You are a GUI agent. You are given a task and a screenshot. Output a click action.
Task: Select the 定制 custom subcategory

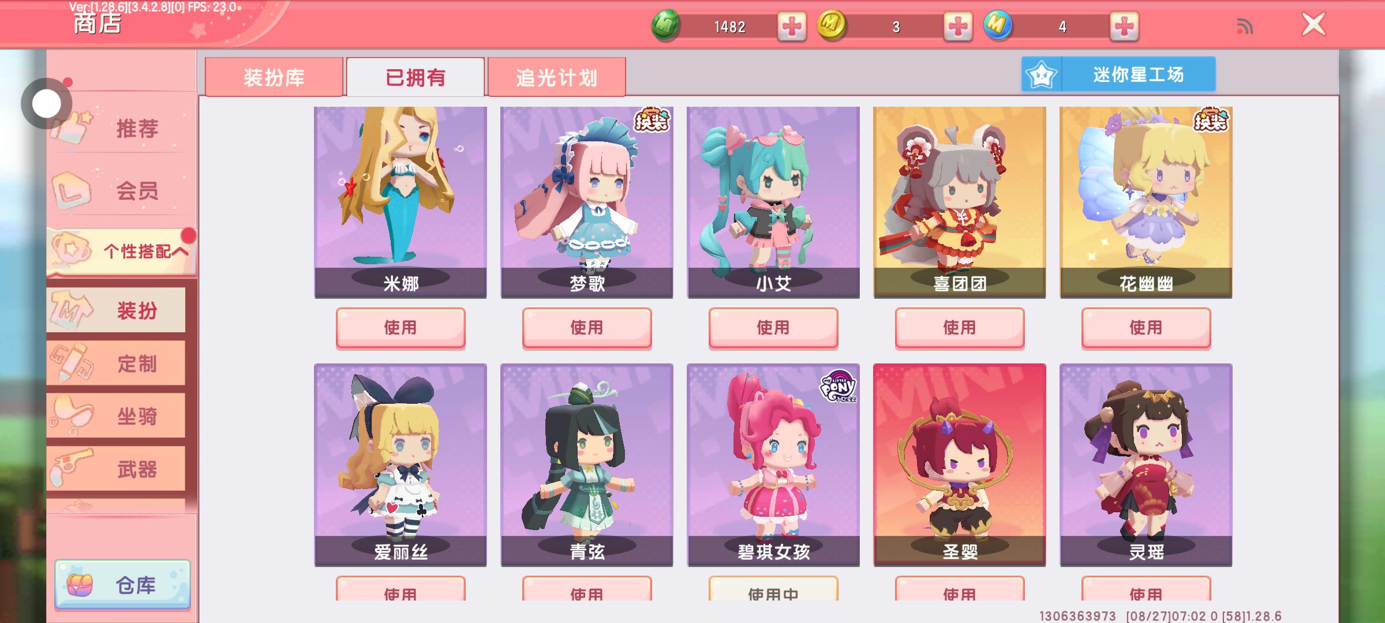tap(116, 363)
